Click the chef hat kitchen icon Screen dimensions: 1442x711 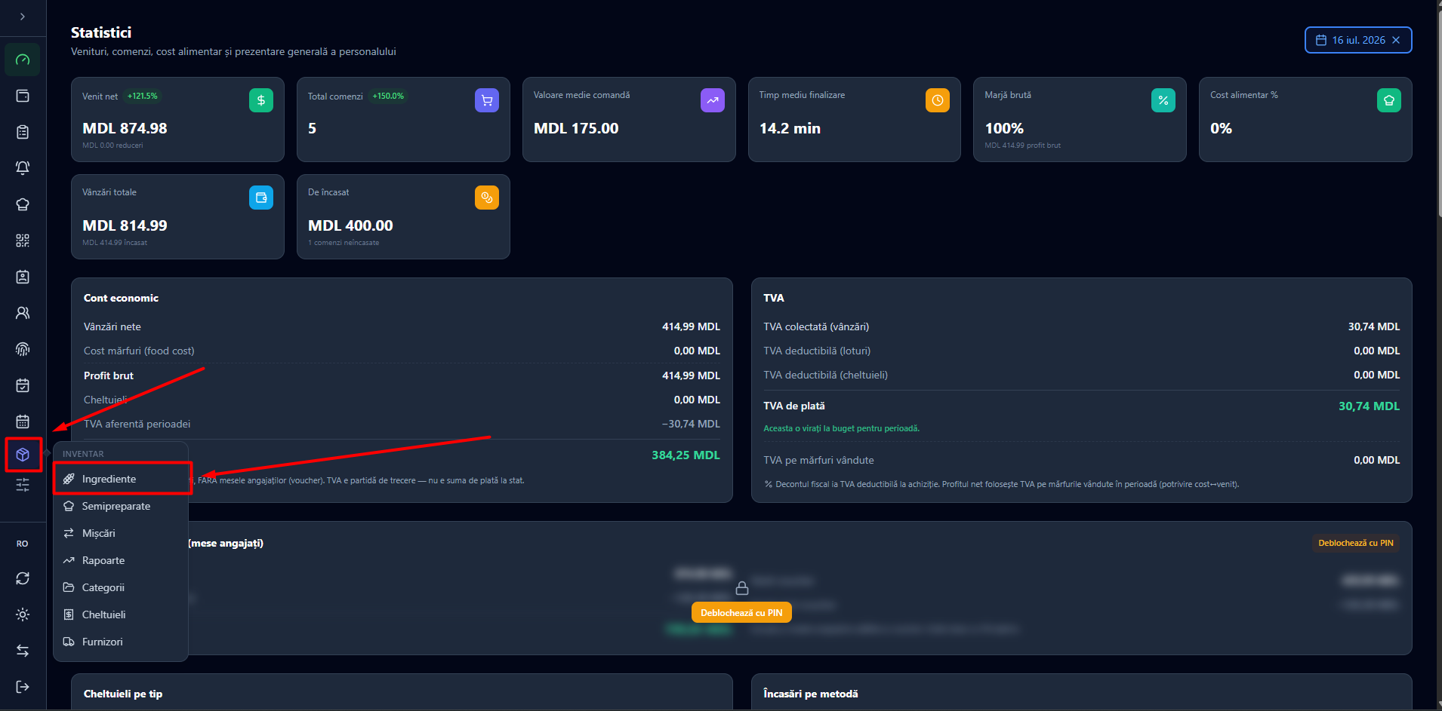coord(23,204)
